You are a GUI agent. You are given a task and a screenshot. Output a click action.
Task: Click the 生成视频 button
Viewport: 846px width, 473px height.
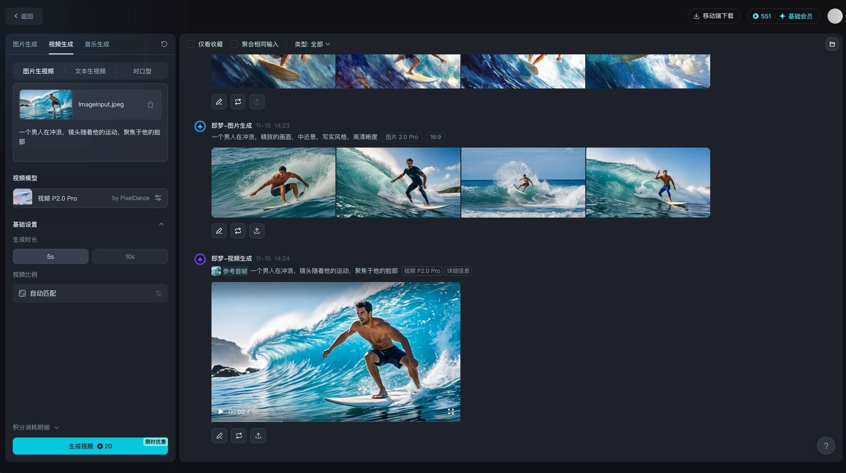click(90, 446)
